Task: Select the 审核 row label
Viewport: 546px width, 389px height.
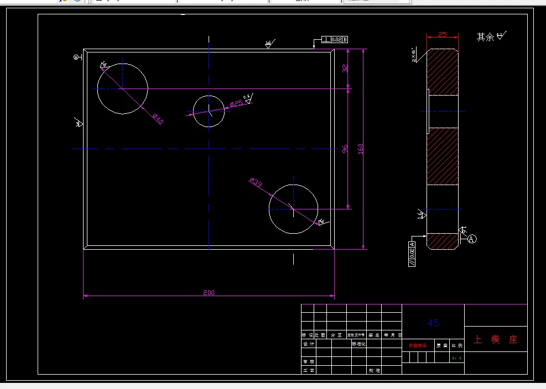Action: [309, 362]
